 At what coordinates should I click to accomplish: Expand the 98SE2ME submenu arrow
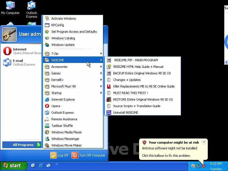tap(101, 60)
